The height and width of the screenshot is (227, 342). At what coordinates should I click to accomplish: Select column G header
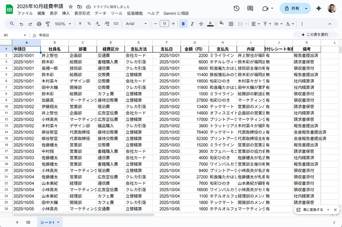tap(195, 43)
